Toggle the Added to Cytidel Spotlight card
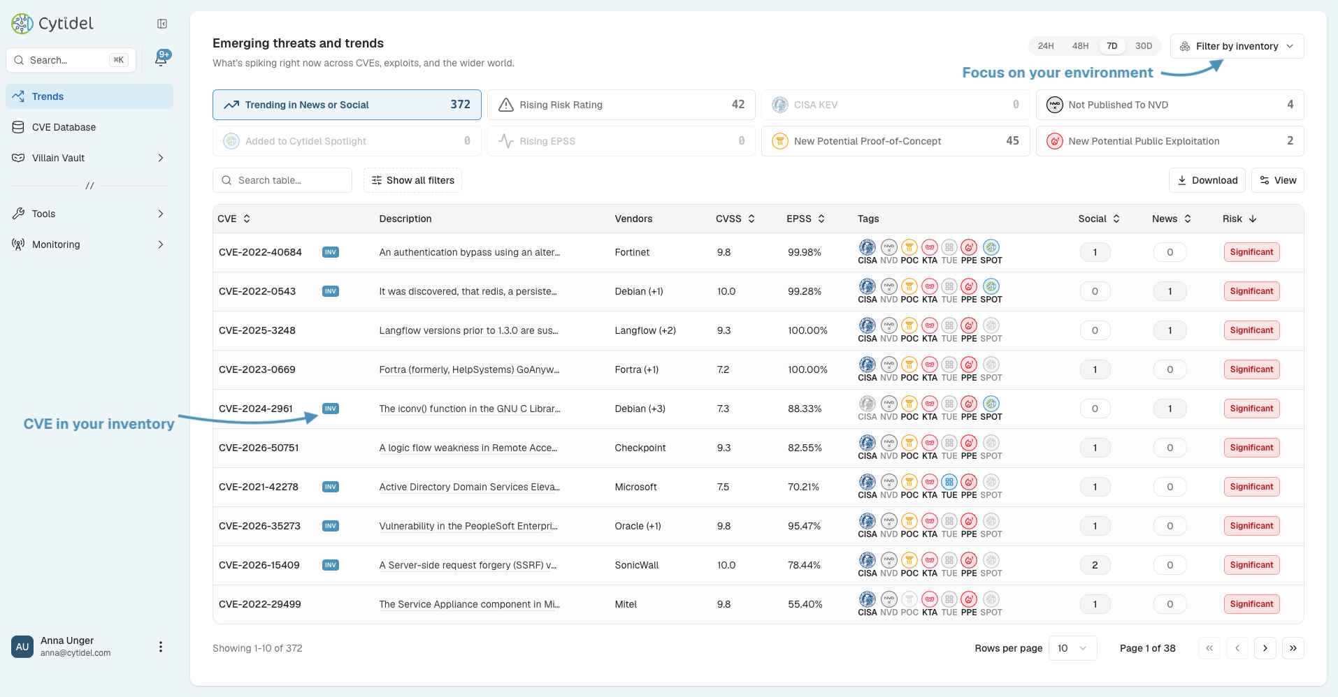1338x697 pixels. [347, 141]
